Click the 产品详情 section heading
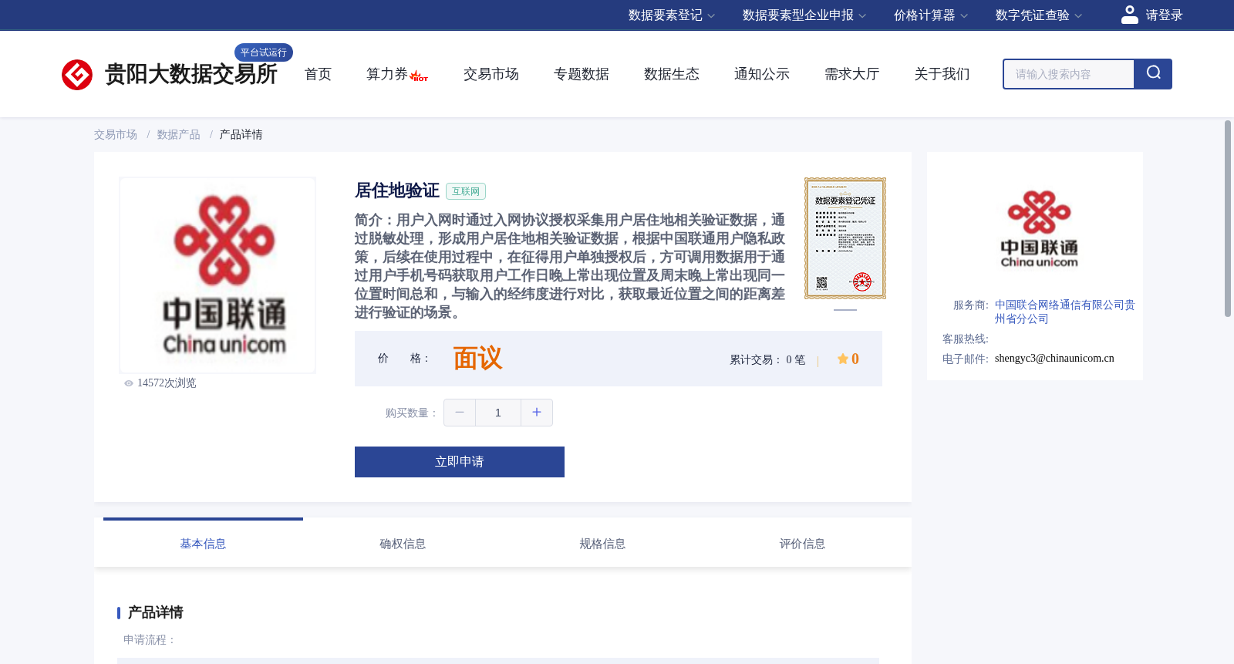The image size is (1234, 664). tap(155, 612)
